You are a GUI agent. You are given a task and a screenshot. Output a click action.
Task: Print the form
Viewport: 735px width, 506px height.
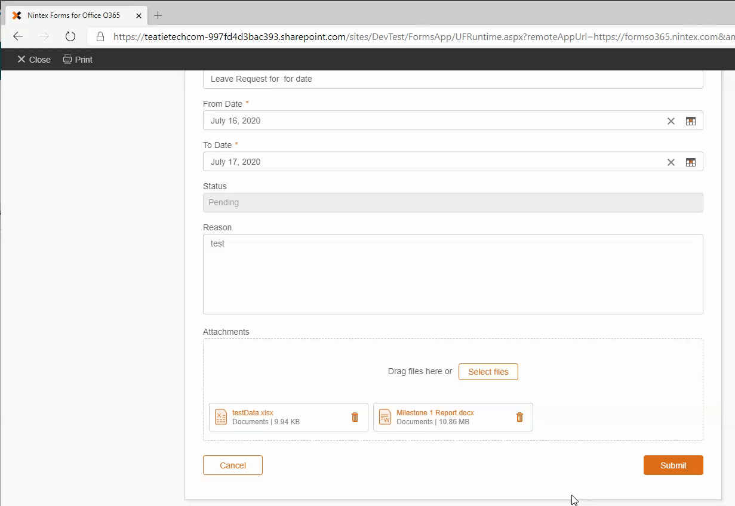coord(78,60)
